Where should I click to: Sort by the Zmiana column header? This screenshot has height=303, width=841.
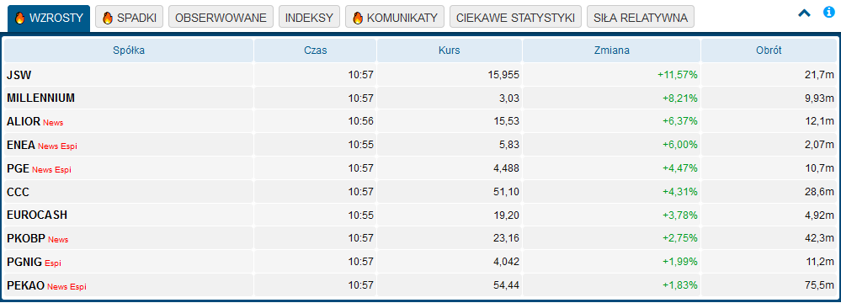(611, 50)
